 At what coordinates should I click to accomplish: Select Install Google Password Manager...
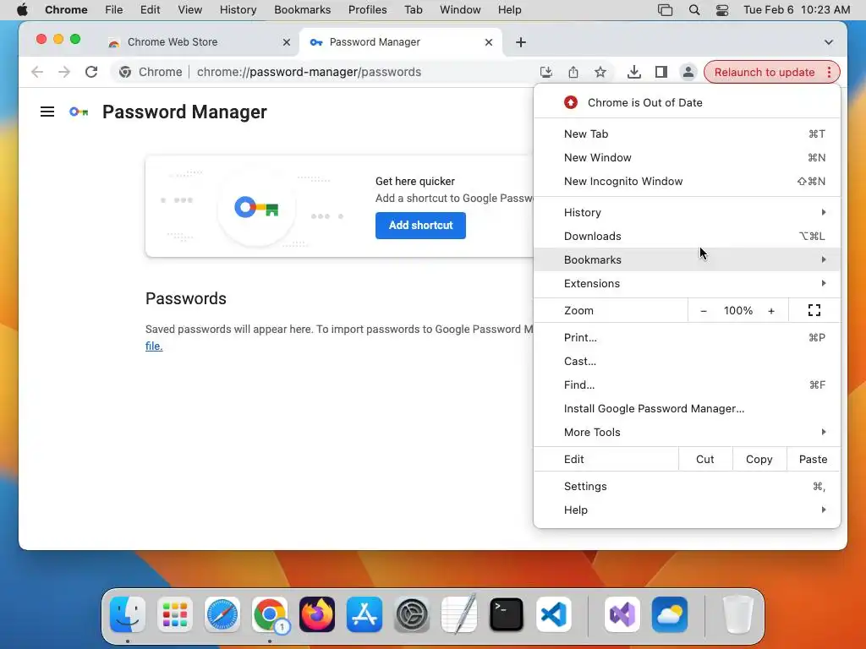[687, 409]
